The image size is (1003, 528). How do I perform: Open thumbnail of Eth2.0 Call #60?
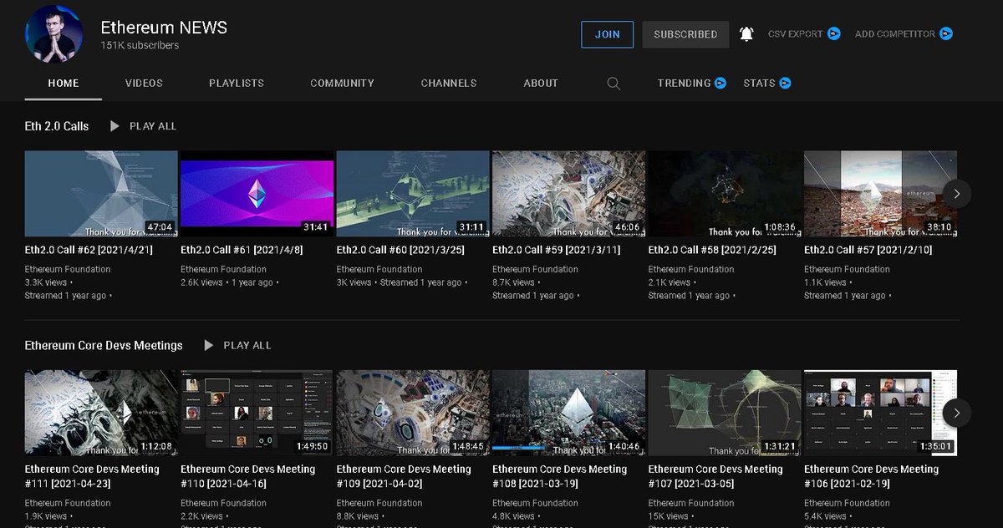click(413, 194)
